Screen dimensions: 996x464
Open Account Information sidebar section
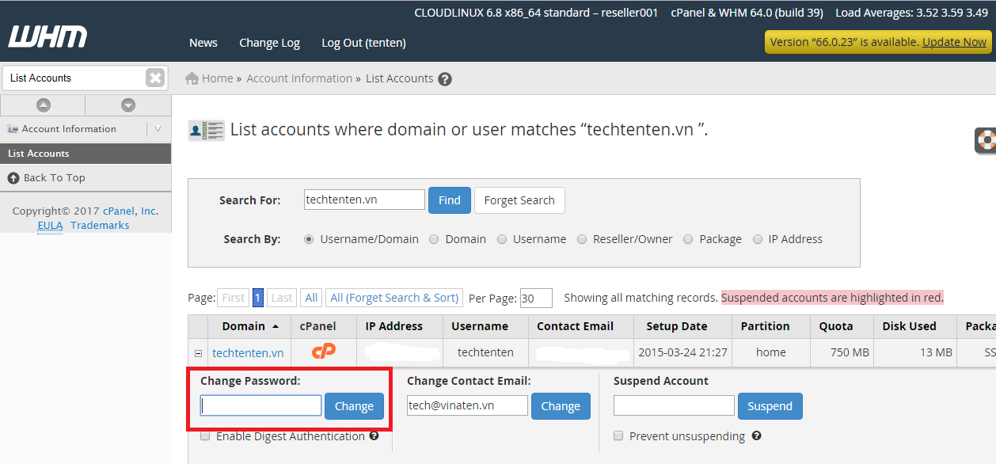tap(69, 129)
